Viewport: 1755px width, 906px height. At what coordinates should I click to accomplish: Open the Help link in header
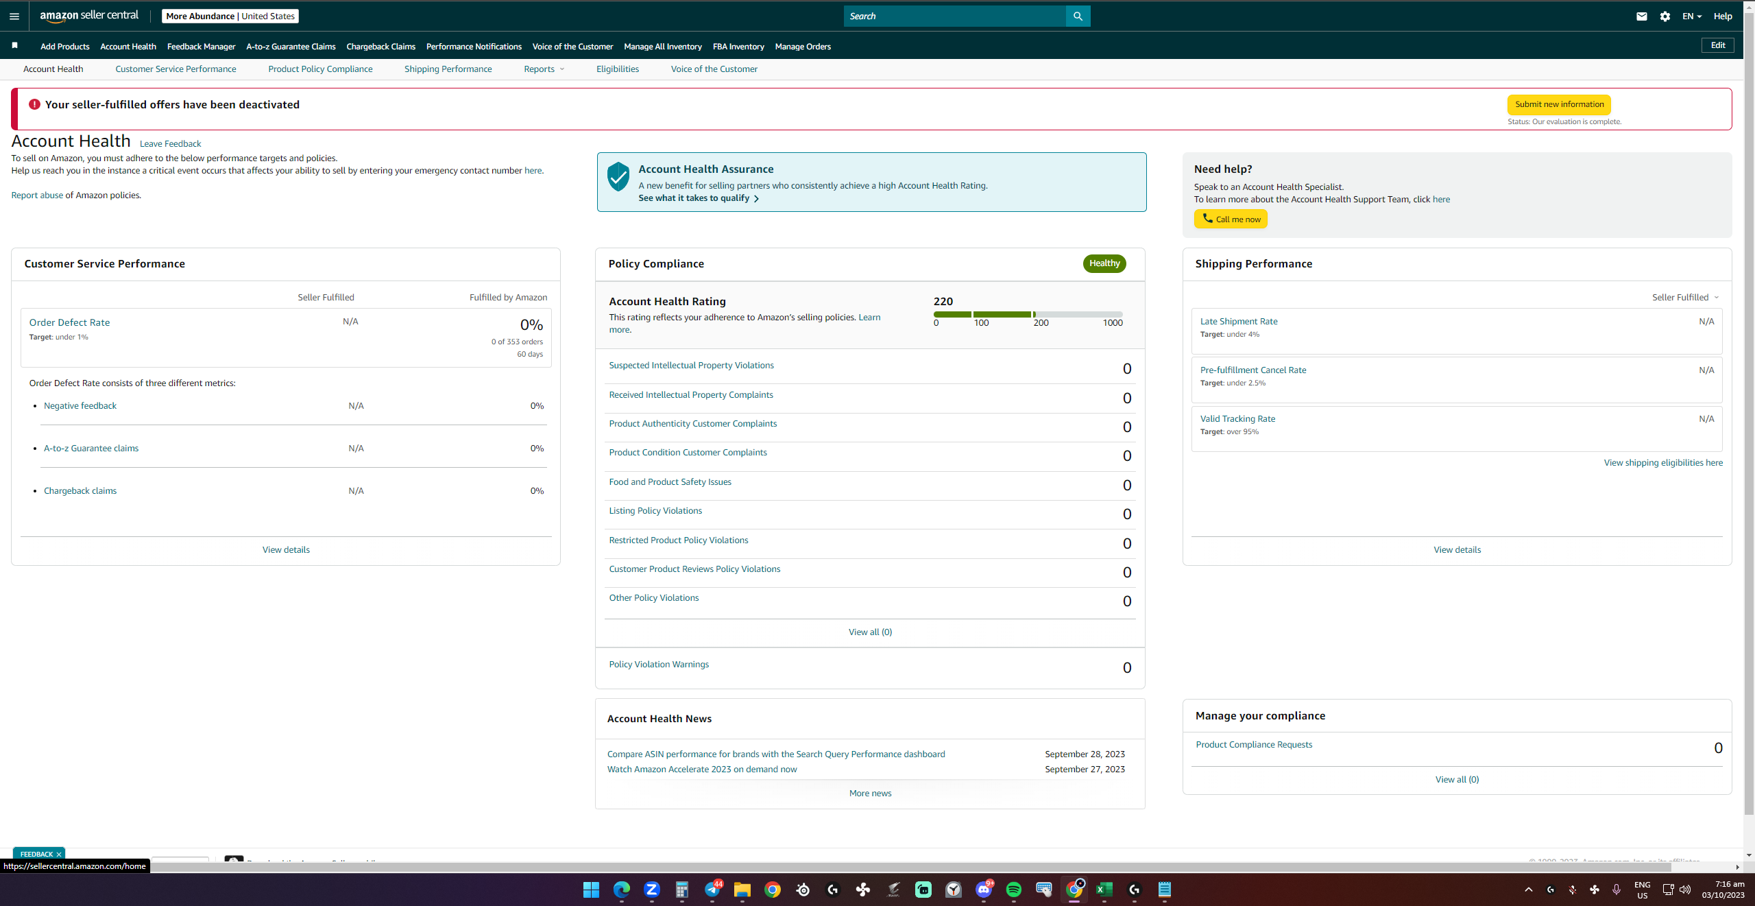(x=1723, y=16)
